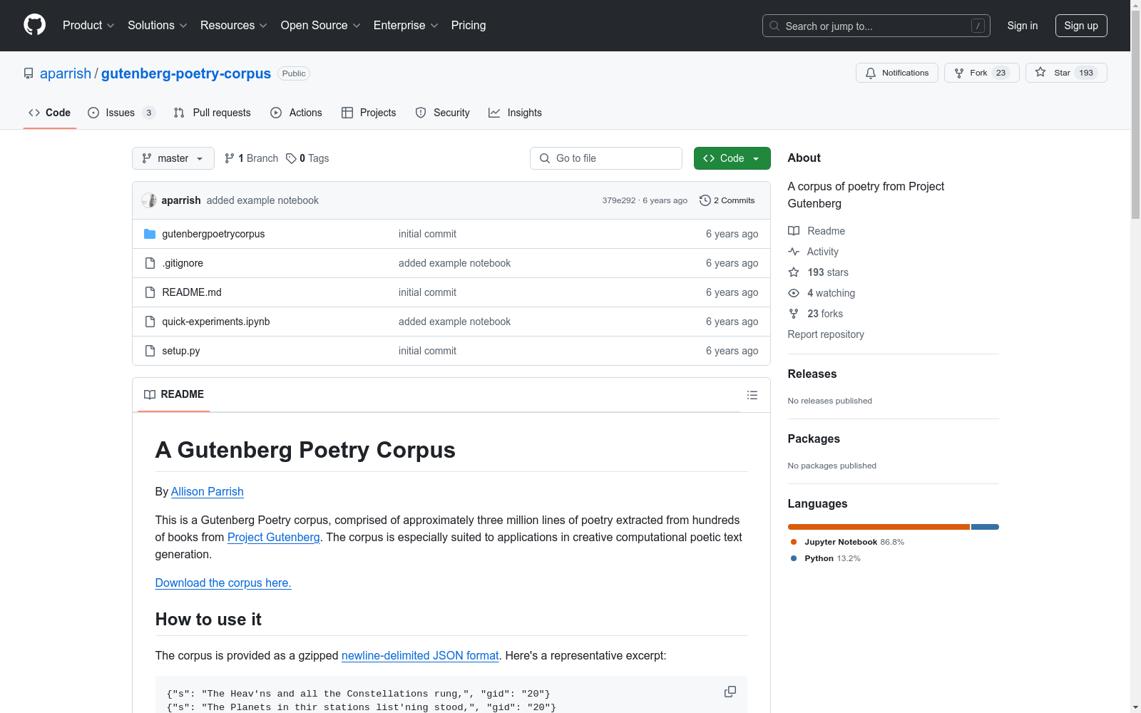This screenshot has width=1141, height=713.
Task: Open 'added example notebook' latest commit message
Action: click(262, 200)
